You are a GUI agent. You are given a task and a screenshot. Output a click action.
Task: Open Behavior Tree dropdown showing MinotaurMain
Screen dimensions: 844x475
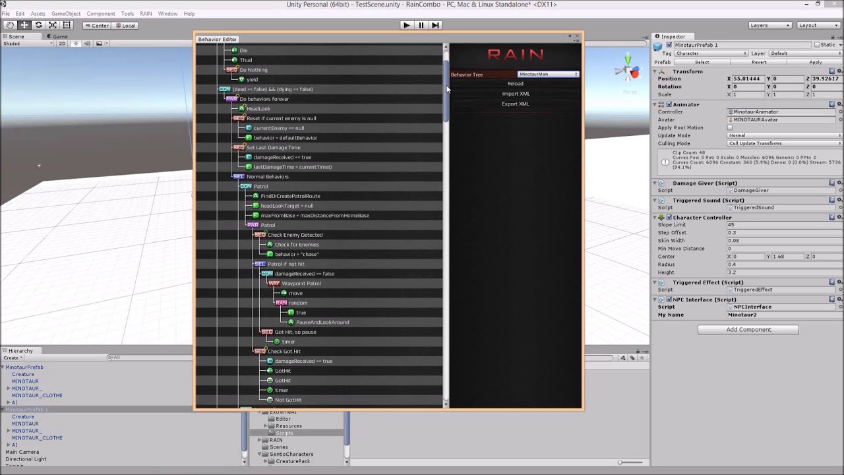point(548,74)
